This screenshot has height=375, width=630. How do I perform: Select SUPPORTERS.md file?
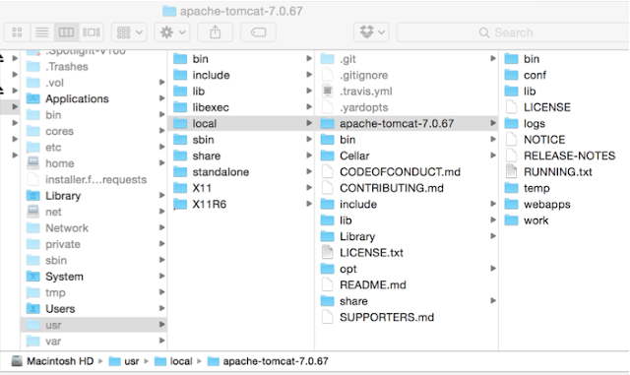[387, 317]
